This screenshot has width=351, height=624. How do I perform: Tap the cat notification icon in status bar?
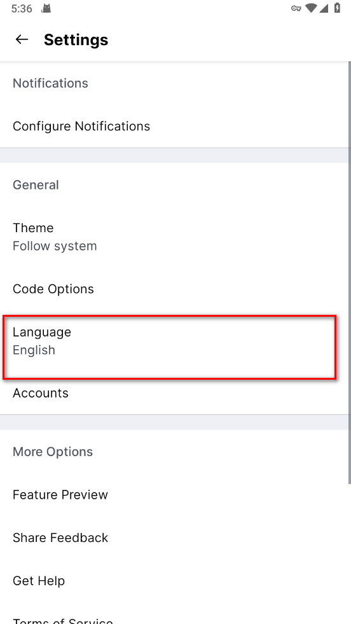(46, 9)
